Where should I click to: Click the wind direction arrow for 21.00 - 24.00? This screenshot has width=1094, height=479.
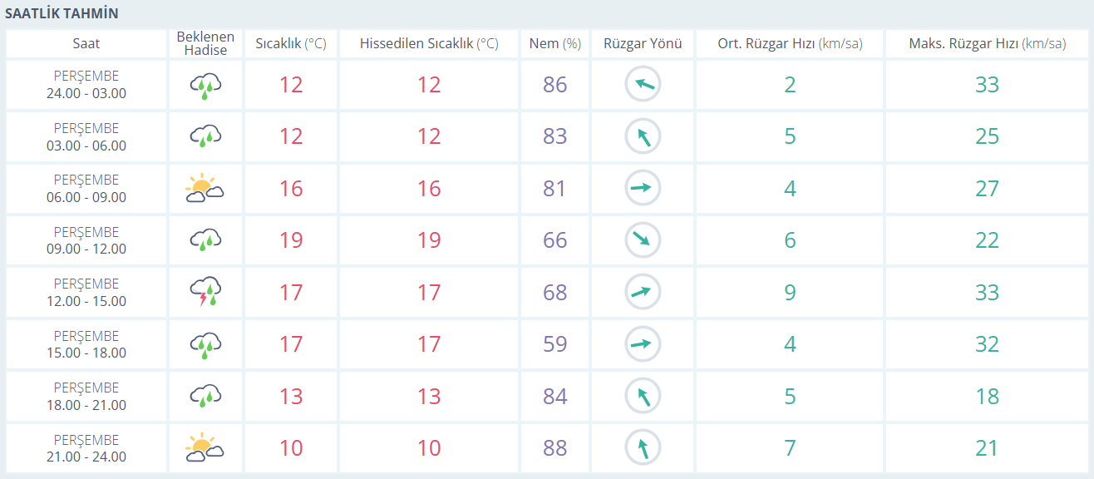click(x=643, y=448)
